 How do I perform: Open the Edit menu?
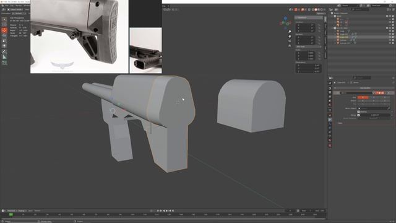pos(12,6)
